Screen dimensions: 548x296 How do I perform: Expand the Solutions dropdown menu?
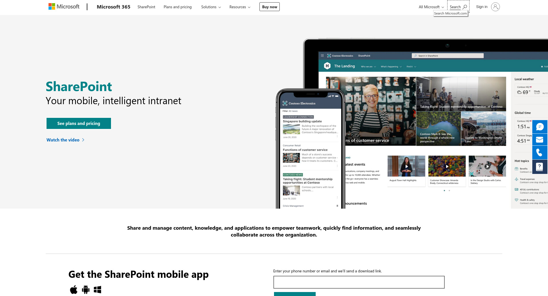click(x=211, y=7)
